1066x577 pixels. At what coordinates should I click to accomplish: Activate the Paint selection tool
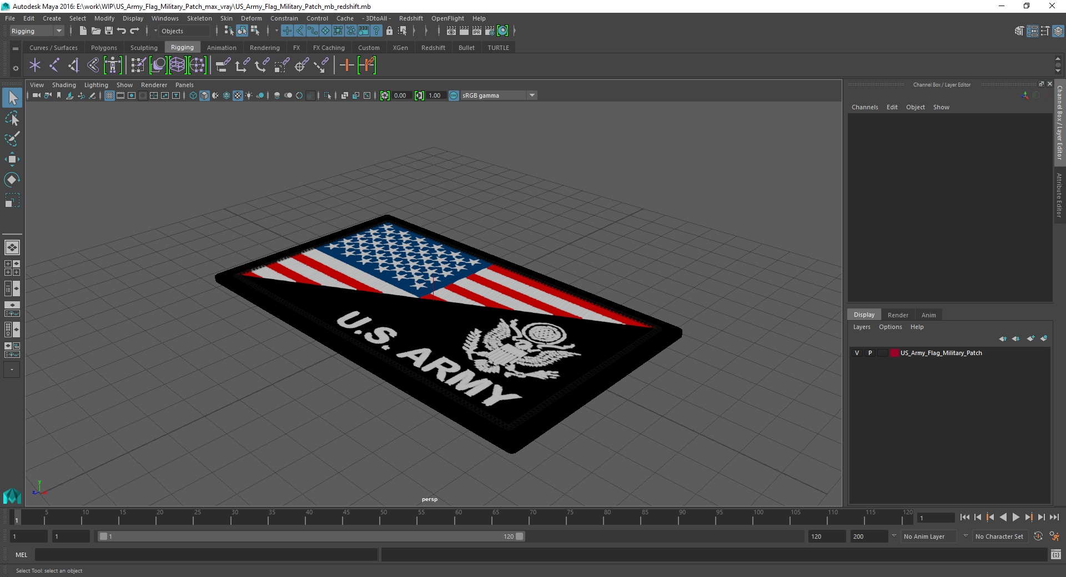(x=12, y=139)
